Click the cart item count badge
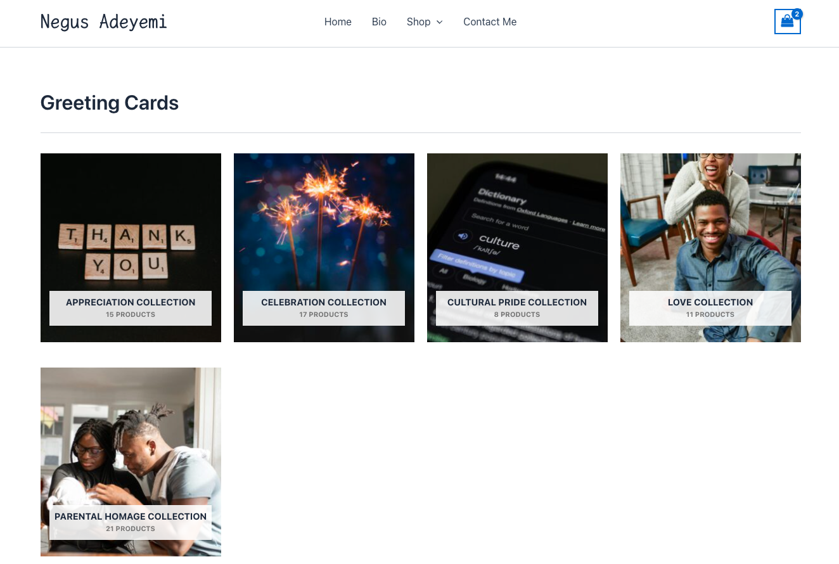The height and width of the screenshot is (564, 839). point(797,14)
